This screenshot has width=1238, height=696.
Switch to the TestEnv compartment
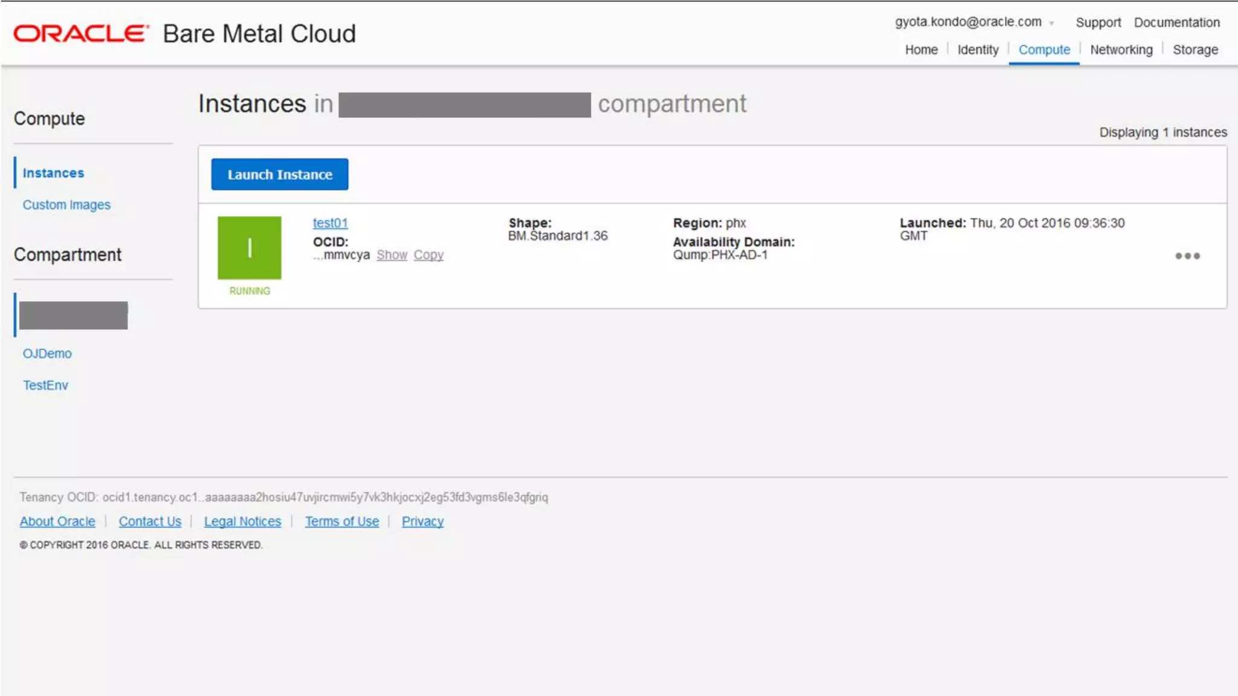tap(45, 385)
